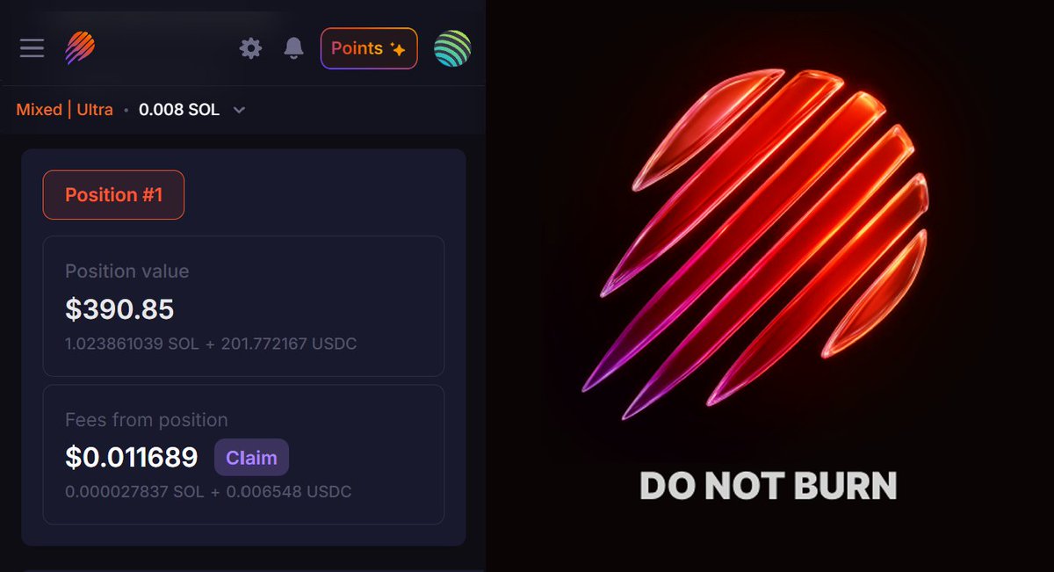Click the Mixed | Ultra mode label
1054x572 pixels.
[65, 110]
